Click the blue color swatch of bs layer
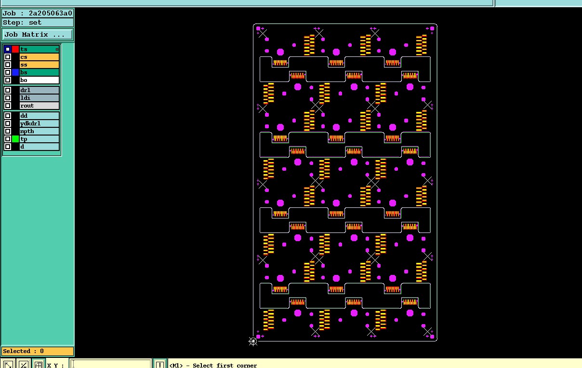 coord(15,72)
